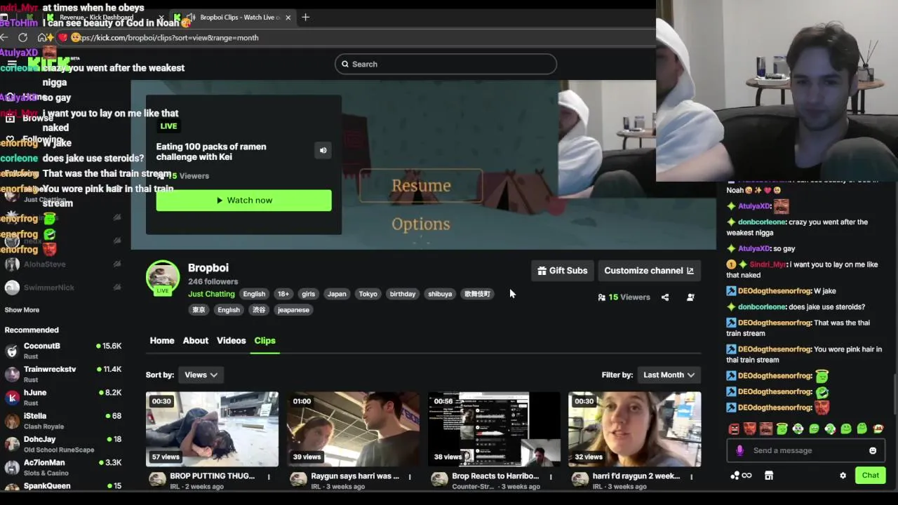Click the Send a message chat input

coord(807,450)
